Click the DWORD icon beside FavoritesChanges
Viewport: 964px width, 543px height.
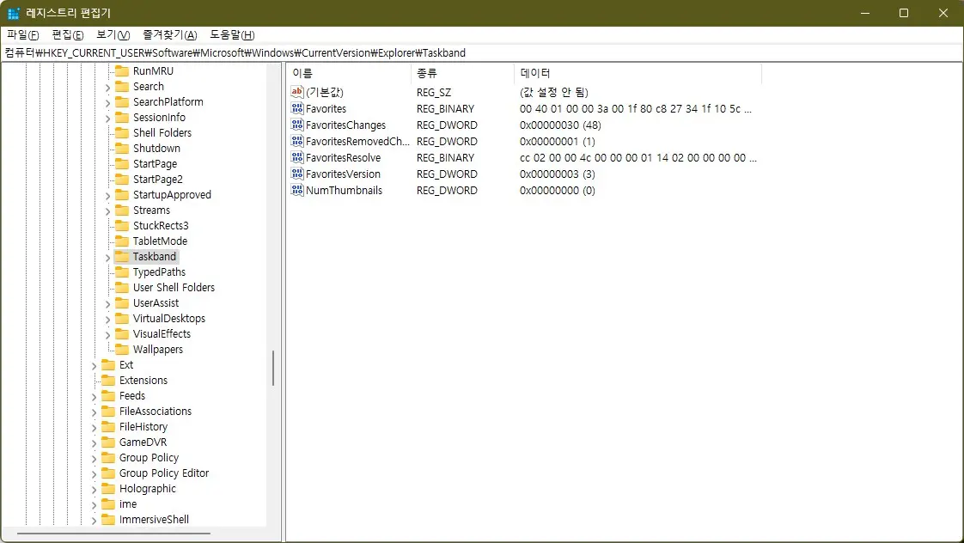(x=297, y=125)
